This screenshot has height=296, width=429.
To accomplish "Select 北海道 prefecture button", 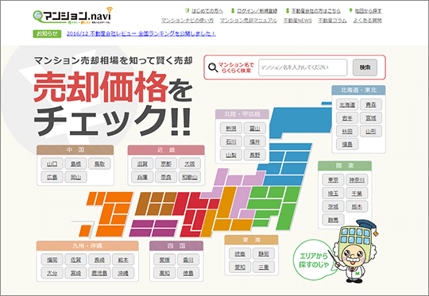I will (x=347, y=105).
